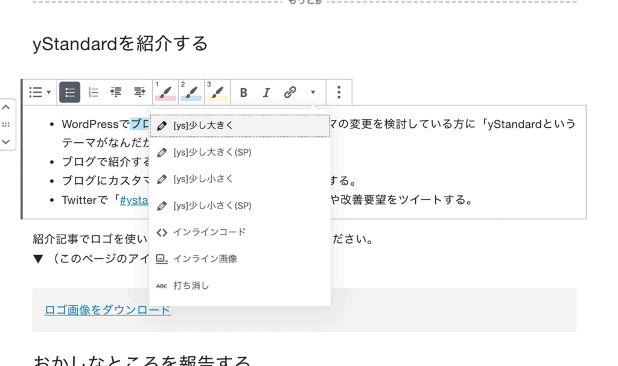This screenshot has width=618, height=366.
Task: Apply the yellow marker highlight 3
Action: coord(217,92)
